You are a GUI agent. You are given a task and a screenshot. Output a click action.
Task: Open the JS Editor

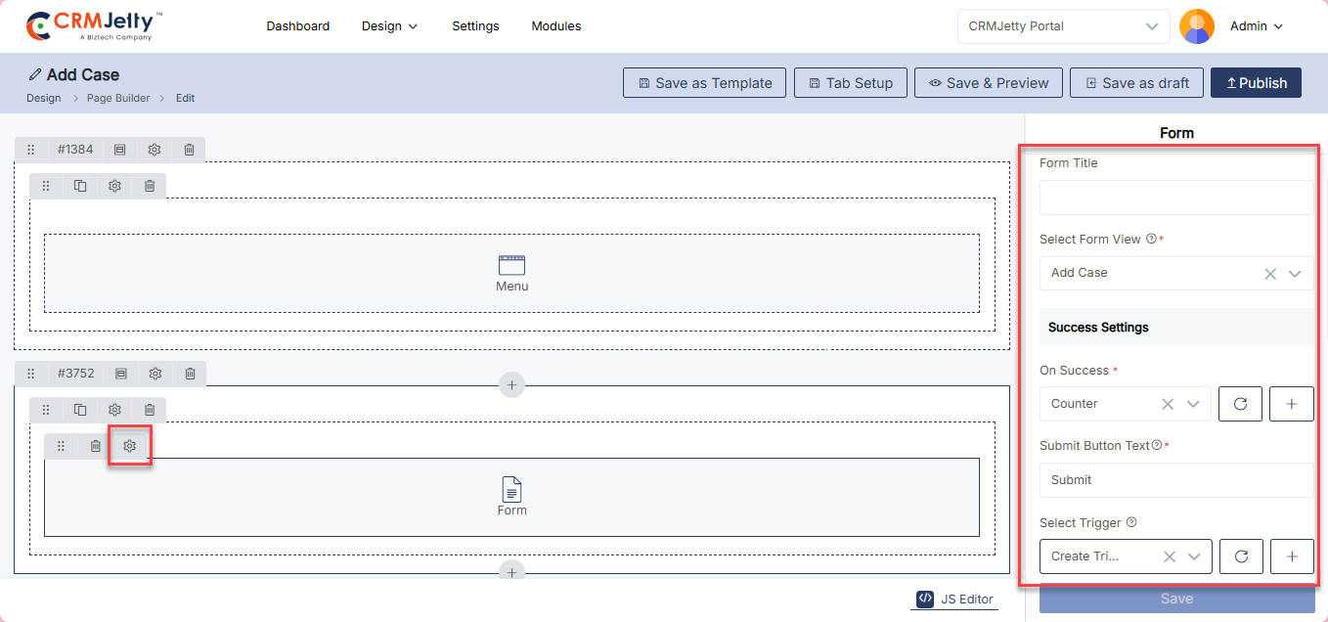955,599
